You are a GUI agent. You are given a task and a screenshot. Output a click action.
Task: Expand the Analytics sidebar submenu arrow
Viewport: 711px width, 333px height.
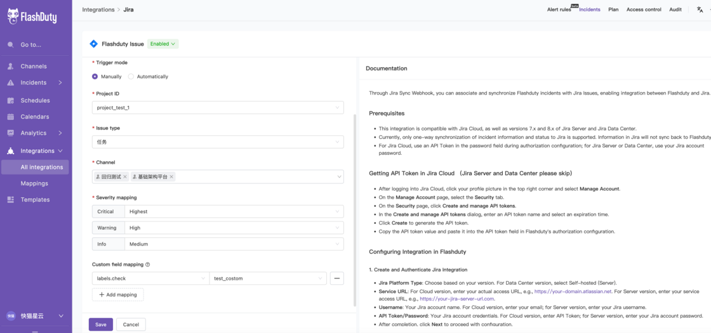click(61, 133)
